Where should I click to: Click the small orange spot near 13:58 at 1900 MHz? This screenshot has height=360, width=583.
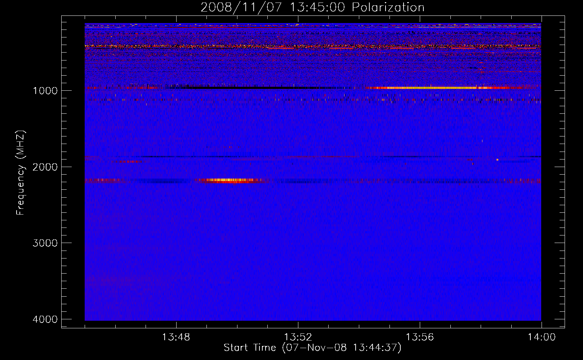tap(497, 159)
